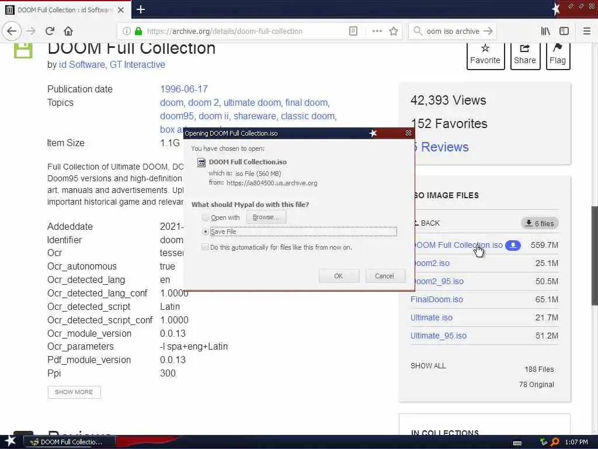Image resolution: width=598 pixels, height=449 pixels.
Task: Show the browser sidebar
Action: pyautogui.click(x=564, y=31)
